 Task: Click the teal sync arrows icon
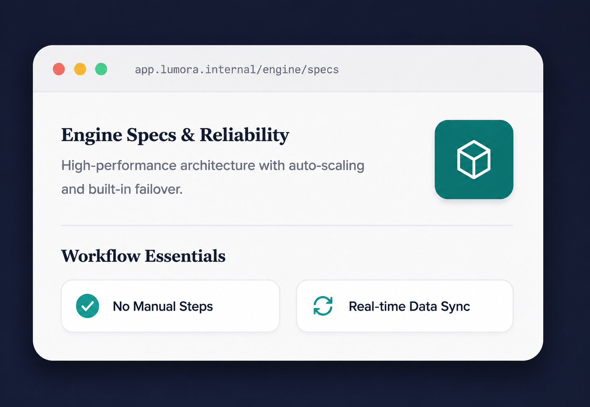[323, 306]
